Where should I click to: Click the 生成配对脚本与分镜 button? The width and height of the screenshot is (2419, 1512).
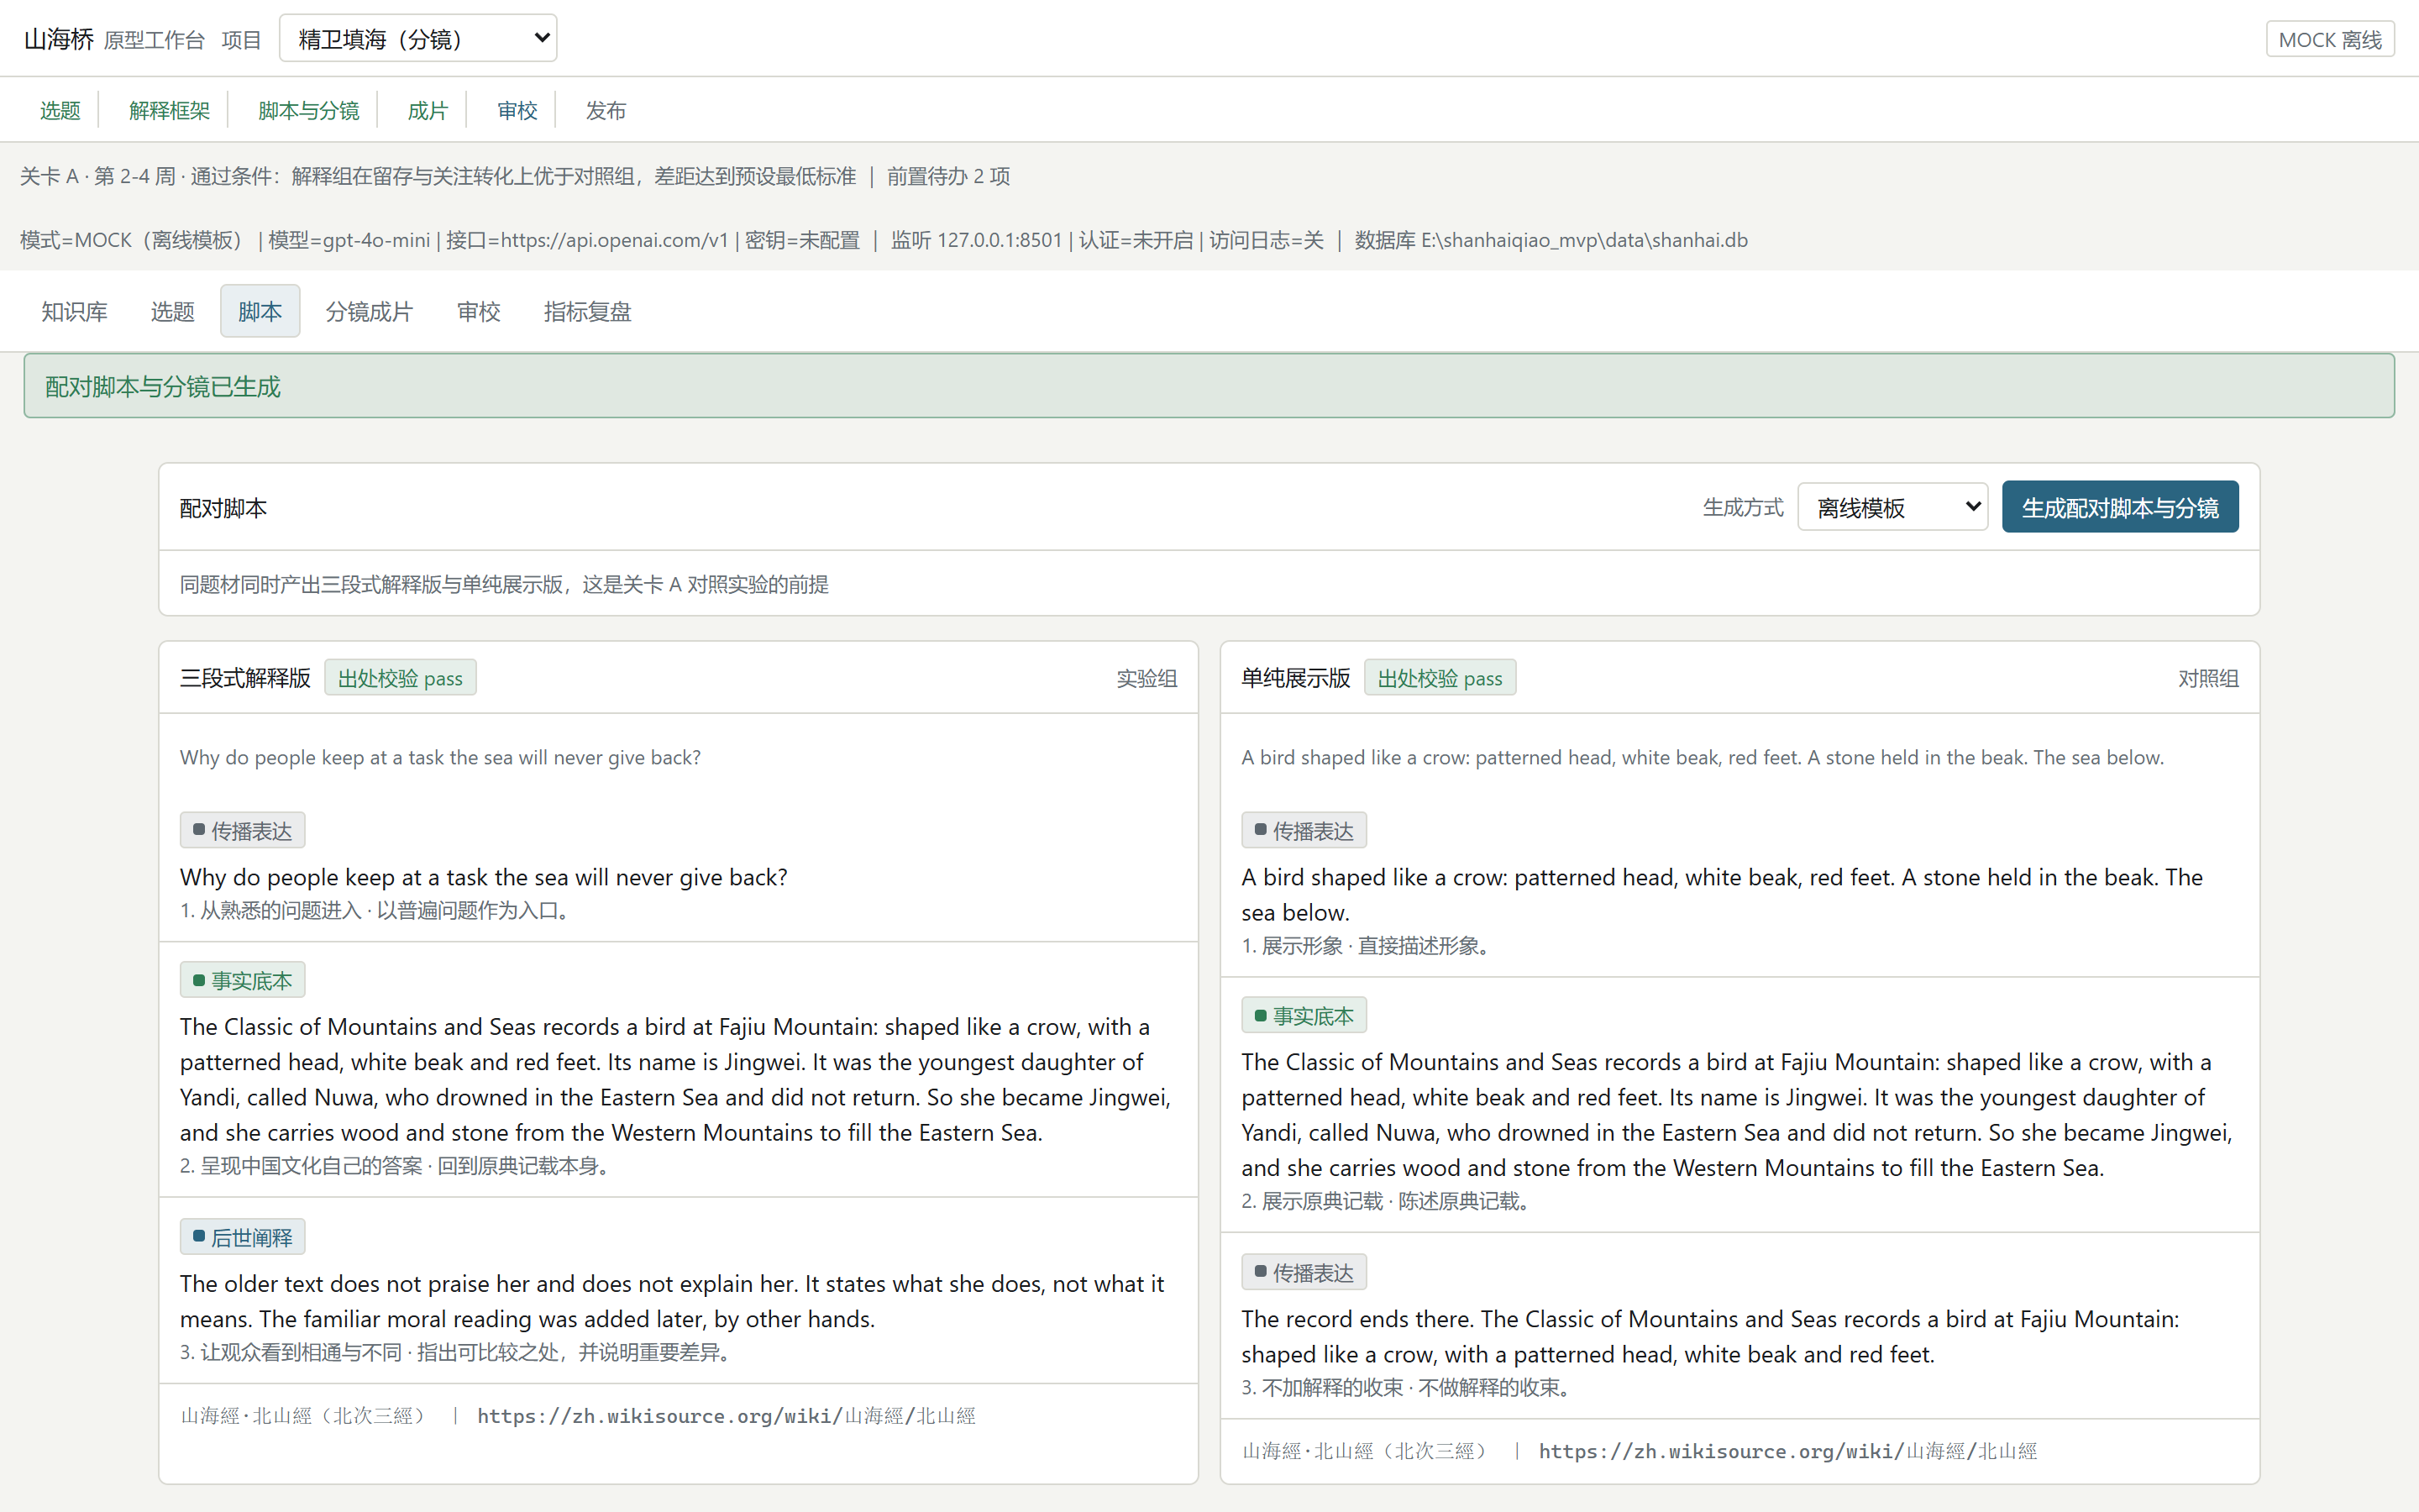click(x=2120, y=507)
